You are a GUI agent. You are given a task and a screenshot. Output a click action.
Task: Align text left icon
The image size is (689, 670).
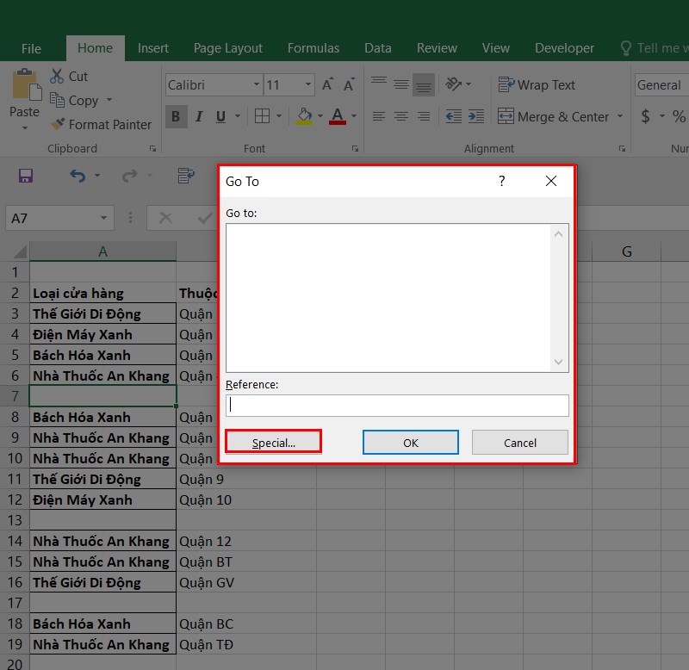point(379,116)
